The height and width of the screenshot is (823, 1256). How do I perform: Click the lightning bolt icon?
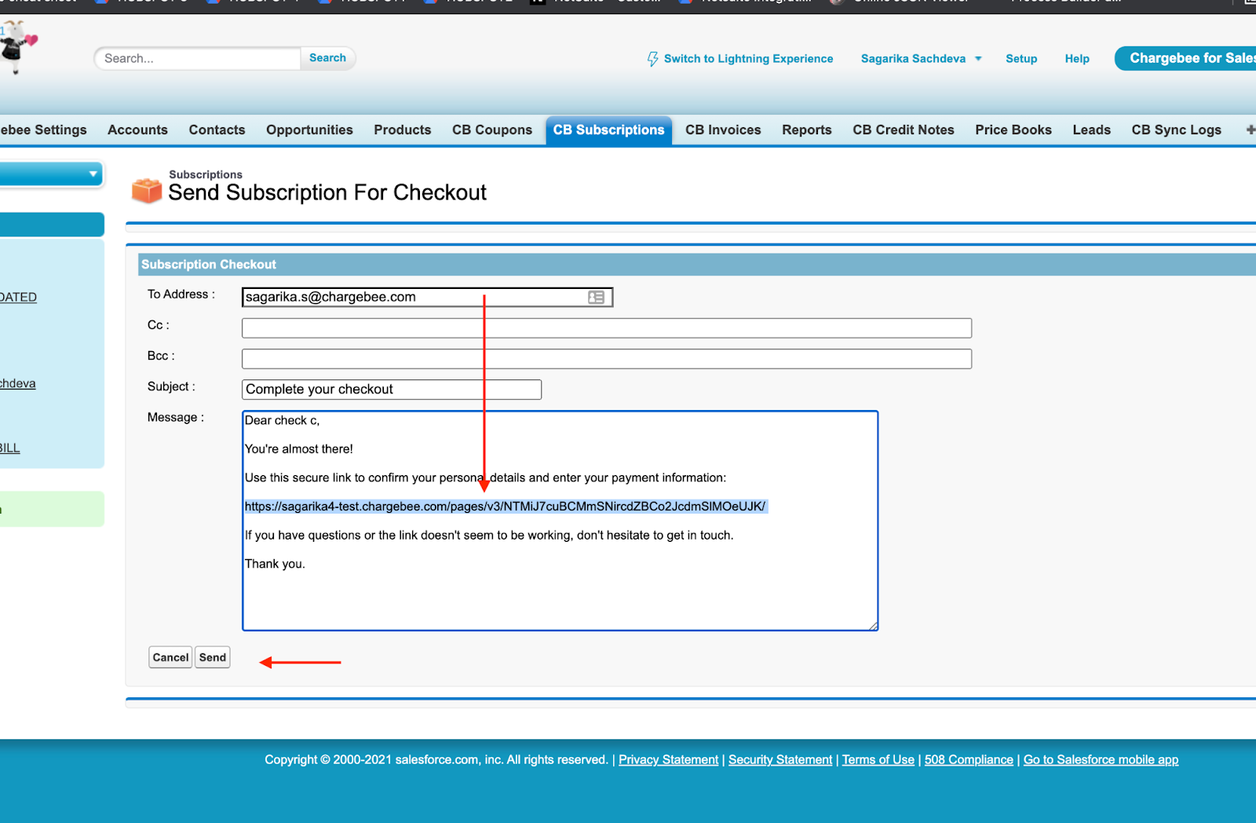tap(652, 59)
